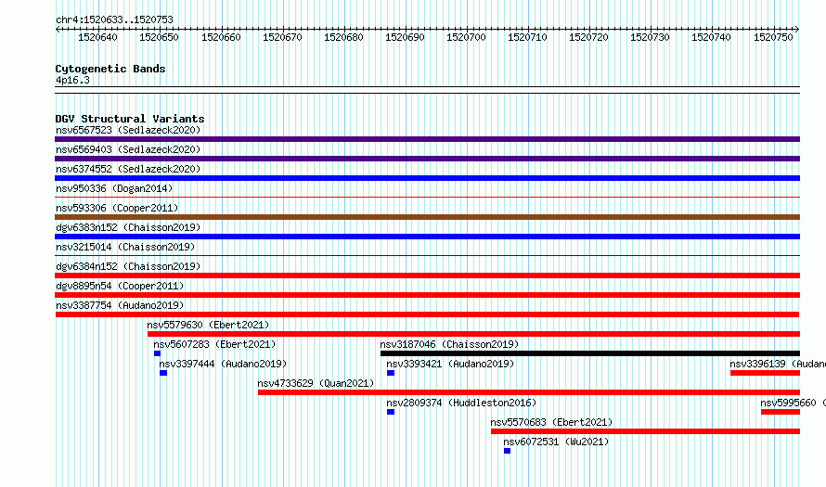This screenshot has width=826, height=487.
Task: Click the dgv6383n152 (Chaisson2019) label
Action: point(128,227)
